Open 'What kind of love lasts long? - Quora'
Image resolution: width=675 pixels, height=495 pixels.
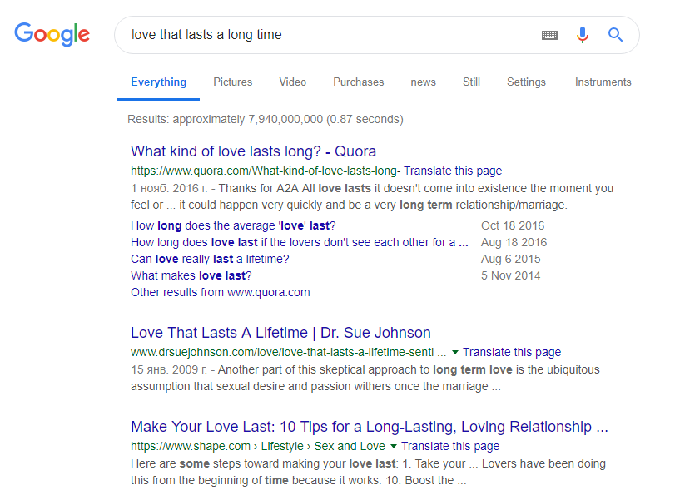click(253, 151)
